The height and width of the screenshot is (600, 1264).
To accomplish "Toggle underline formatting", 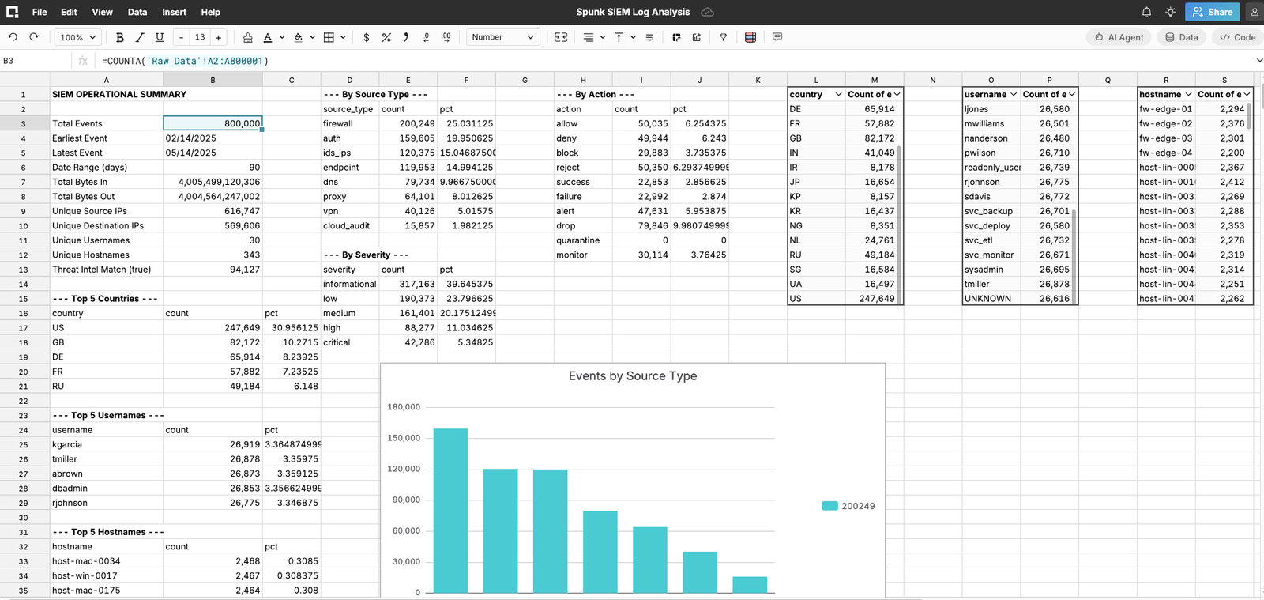I will [x=160, y=37].
